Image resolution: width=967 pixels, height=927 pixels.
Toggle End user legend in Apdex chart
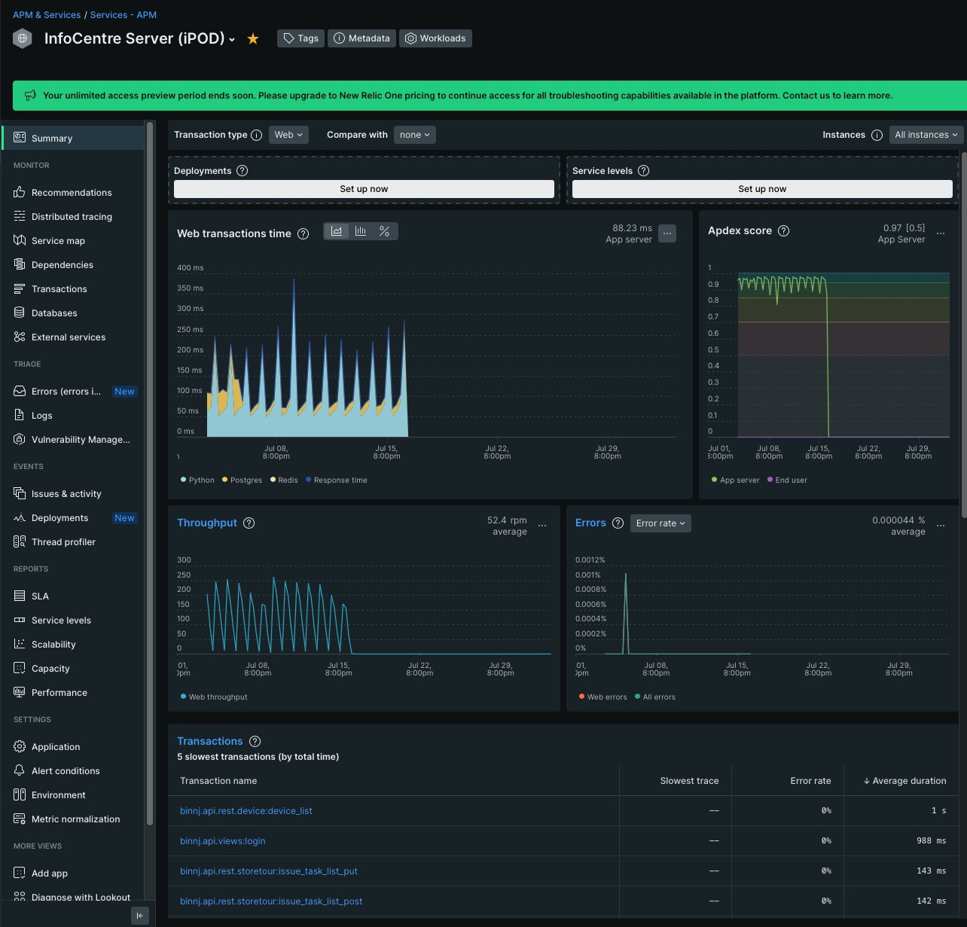[x=787, y=480]
